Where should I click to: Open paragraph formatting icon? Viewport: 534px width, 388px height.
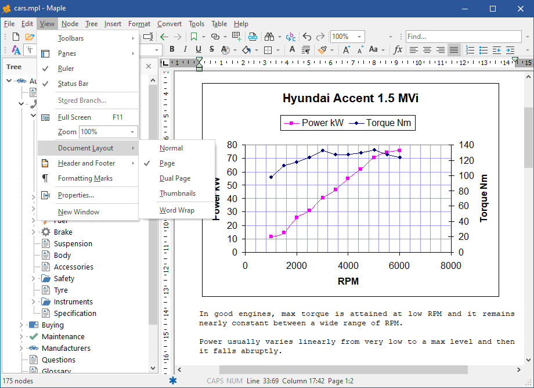306,50
